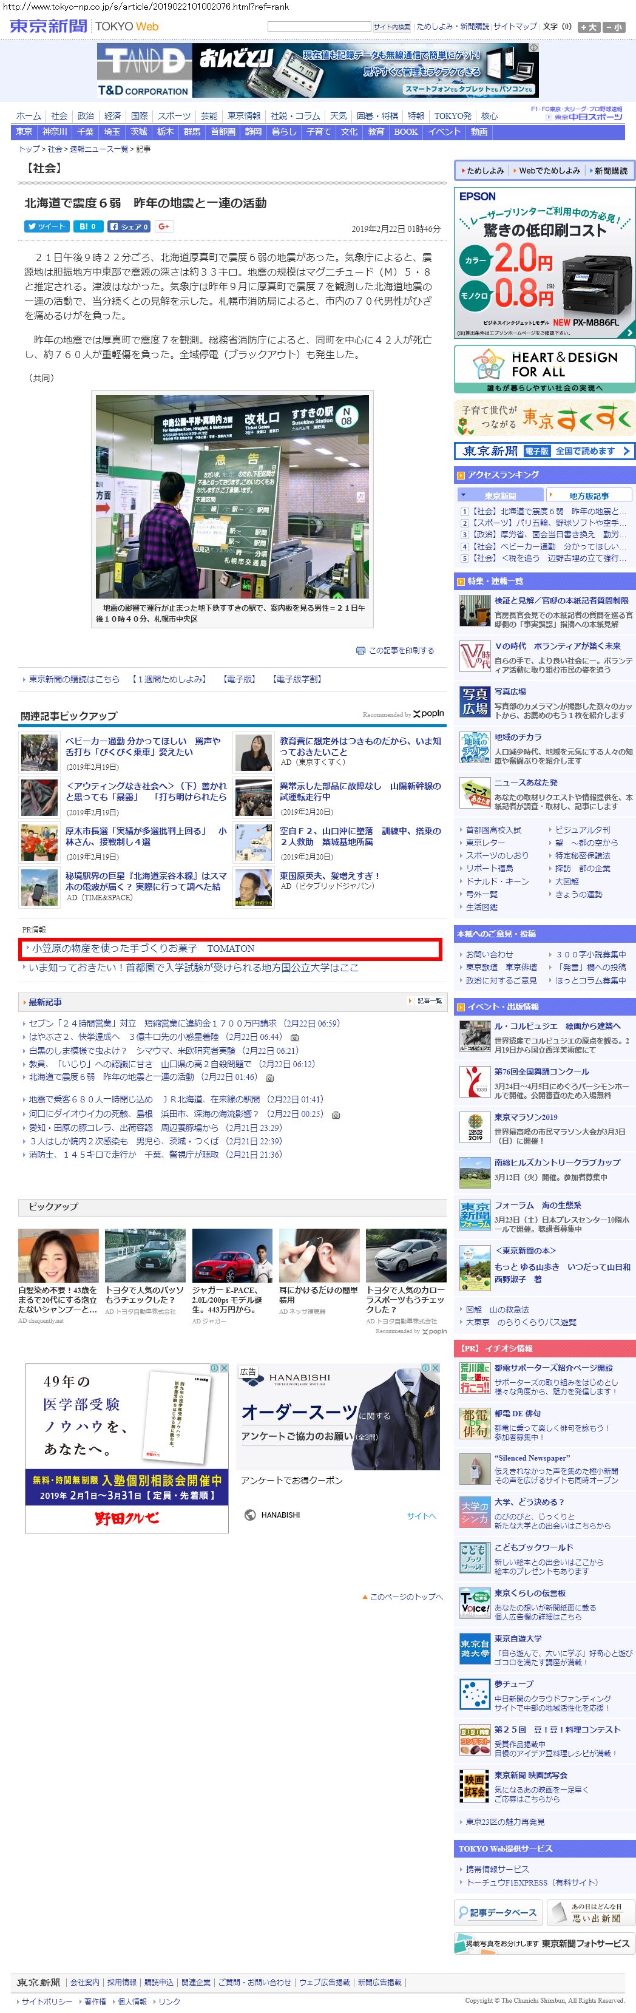Click サイトへ link in HANABISHI ad
Screen dimensions: 636x2013
pos(421,1516)
